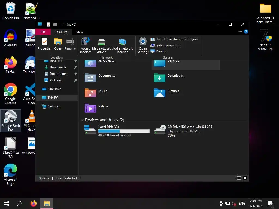Viewport: 279px width, 209px height.
Task: Select LibreOffice 7.5 desktop icon
Action: click(x=11, y=147)
